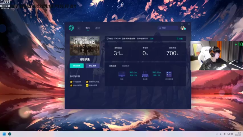Open the top-right hashtag toolbox link

point(93,82)
